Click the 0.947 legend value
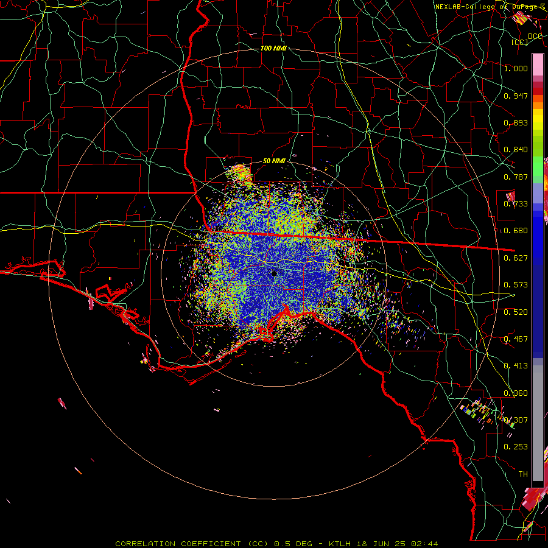This screenshot has width=548, height=548. 516,96
